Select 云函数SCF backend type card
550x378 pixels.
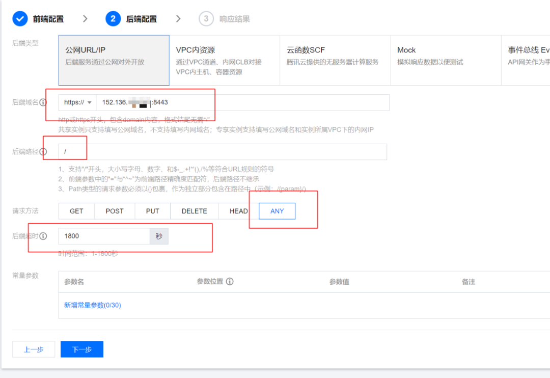point(335,60)
